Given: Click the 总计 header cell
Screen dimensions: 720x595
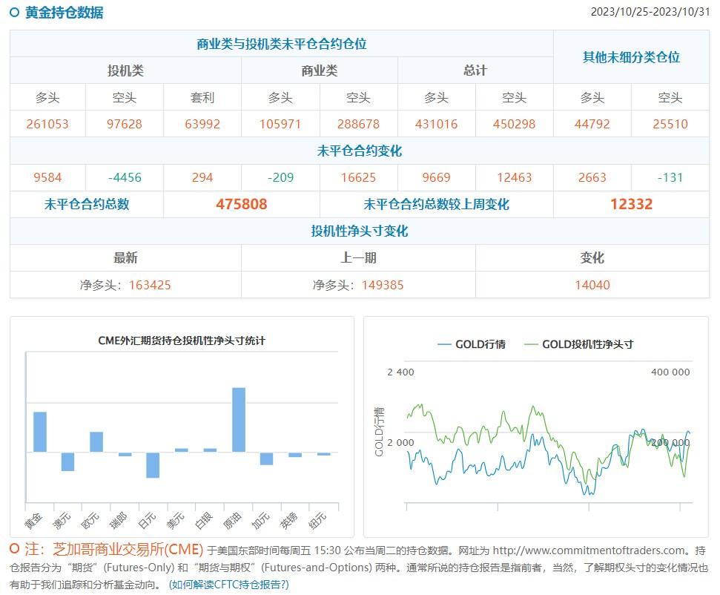Looking at the screenshot, I should coord(475,70).
